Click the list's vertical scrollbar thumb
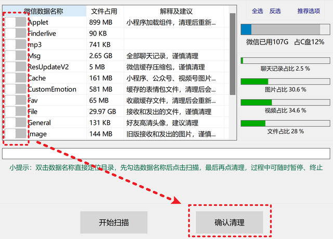Screen dimensions: 333x239 point(233,54)
